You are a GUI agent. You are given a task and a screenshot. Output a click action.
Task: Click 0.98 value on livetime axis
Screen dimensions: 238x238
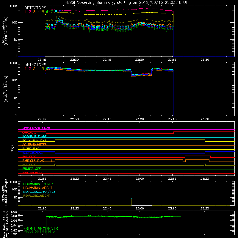pyautogui.click(x=14, y=216)
